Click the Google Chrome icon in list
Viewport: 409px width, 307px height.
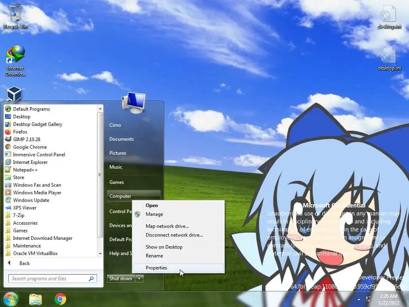point(8,147)
